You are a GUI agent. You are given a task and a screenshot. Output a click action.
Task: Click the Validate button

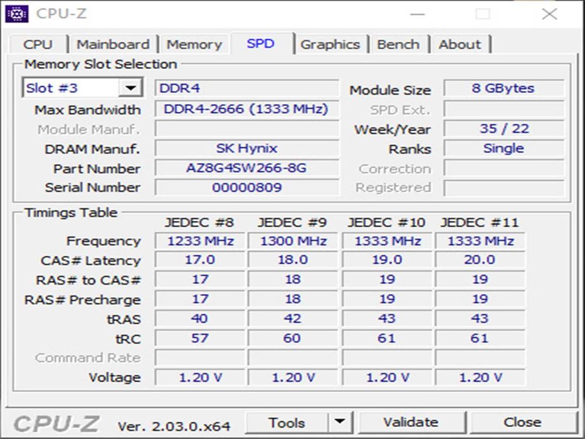411,422
